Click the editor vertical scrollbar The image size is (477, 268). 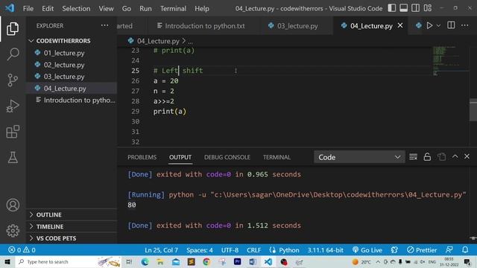pos(473,109)
